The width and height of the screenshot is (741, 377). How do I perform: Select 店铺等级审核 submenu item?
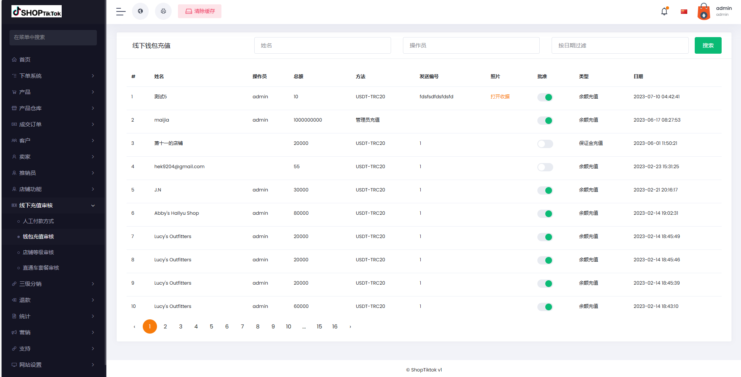38,252
